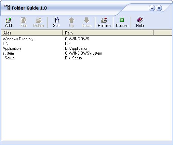Click the Edit toolbar icon
173x145 pixels.
pyautogui.click(x=24, y=20)
